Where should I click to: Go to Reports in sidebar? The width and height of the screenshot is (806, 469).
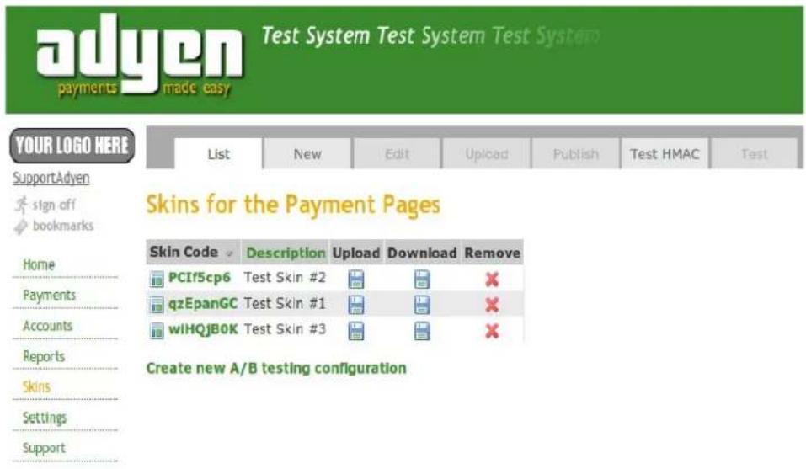[44, 356]
